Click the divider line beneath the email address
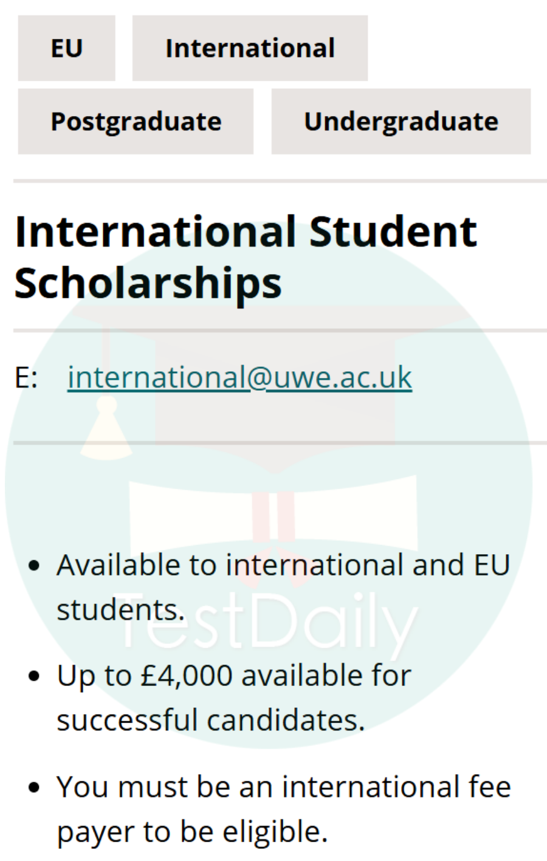 click(280, 443)
